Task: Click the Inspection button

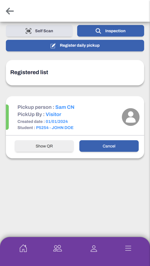Action: [x=111, y=31]
